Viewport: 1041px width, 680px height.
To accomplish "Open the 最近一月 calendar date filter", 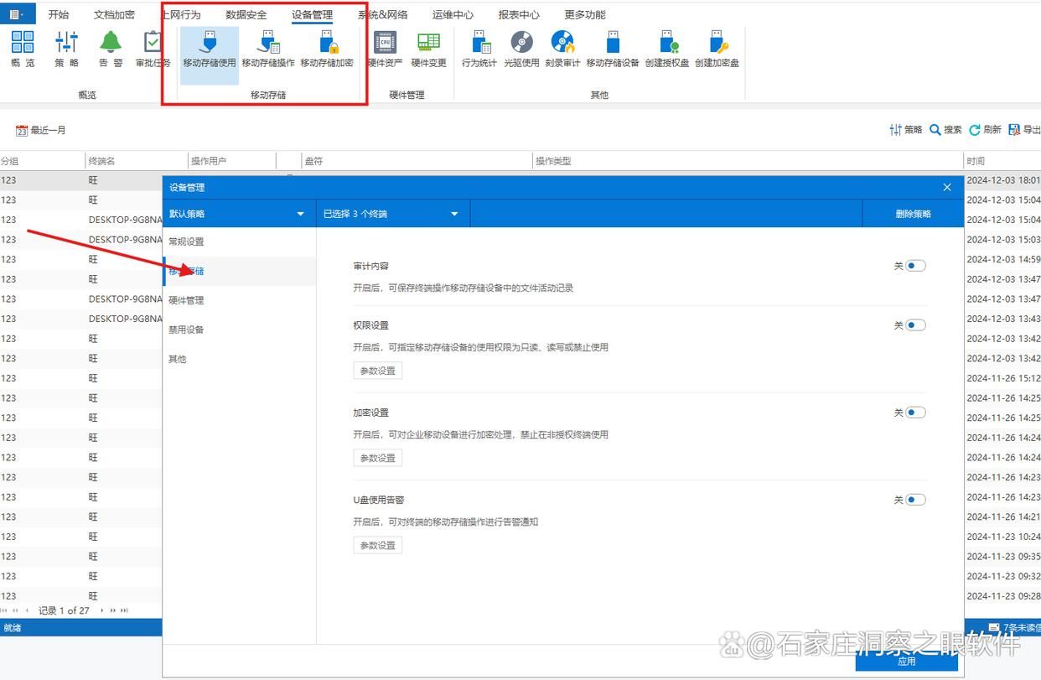I will tap(41, 130).
